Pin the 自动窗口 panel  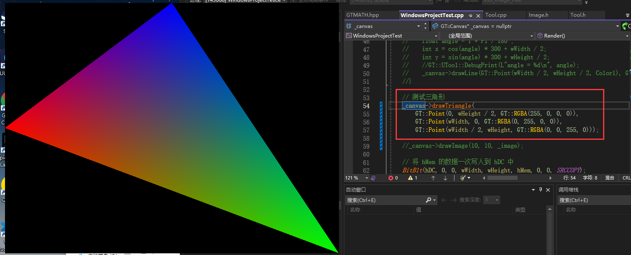click(540, 189)
